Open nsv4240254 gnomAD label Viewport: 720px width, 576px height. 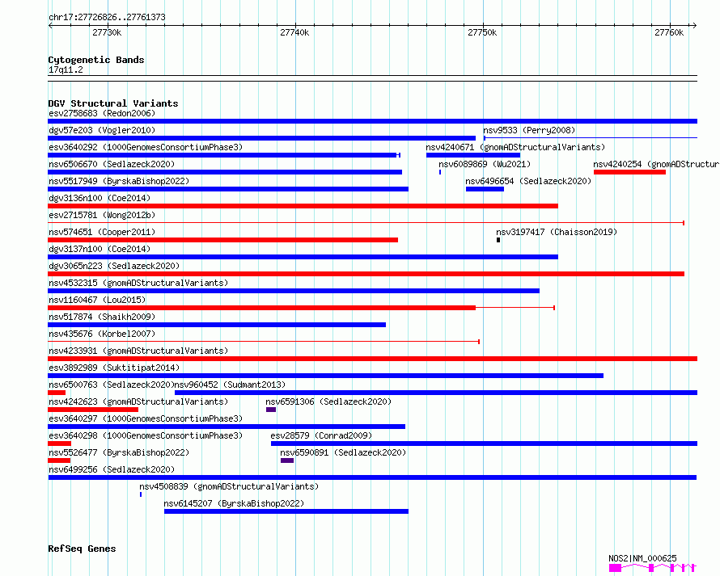point(656,164)
